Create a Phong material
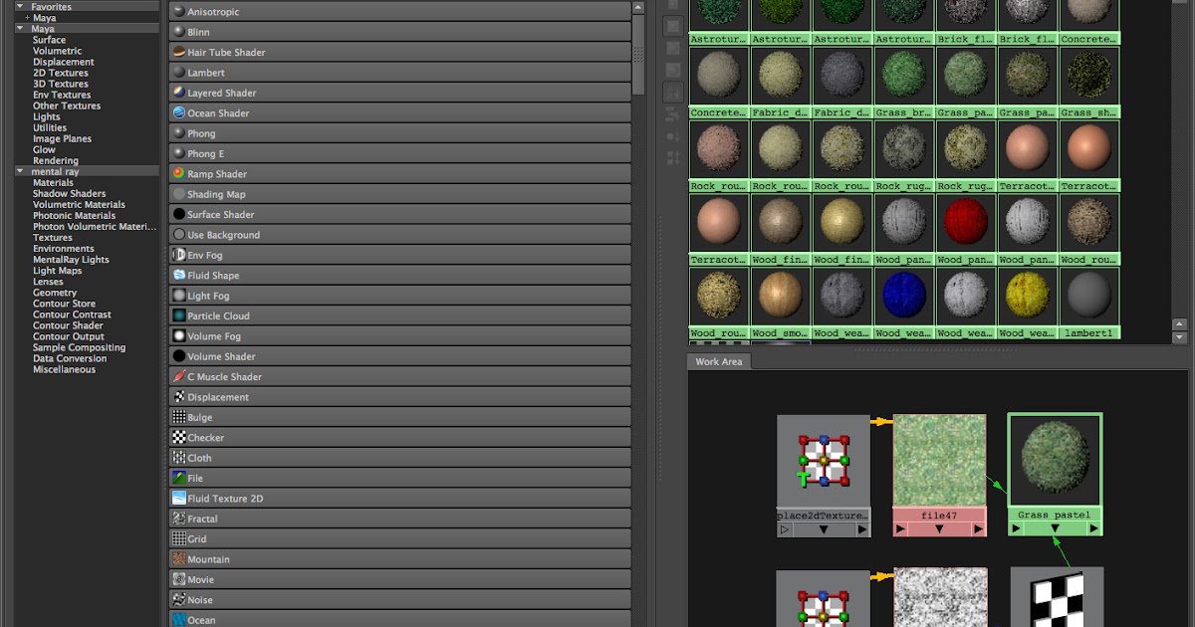The height and width of the screenshot is (627, 1195). (399, 133)
